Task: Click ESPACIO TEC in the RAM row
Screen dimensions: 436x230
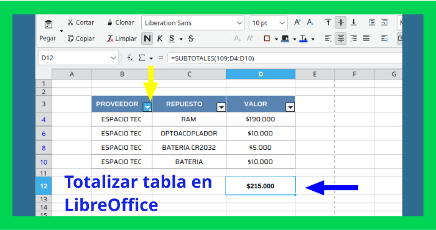Action: pos(121,119)
